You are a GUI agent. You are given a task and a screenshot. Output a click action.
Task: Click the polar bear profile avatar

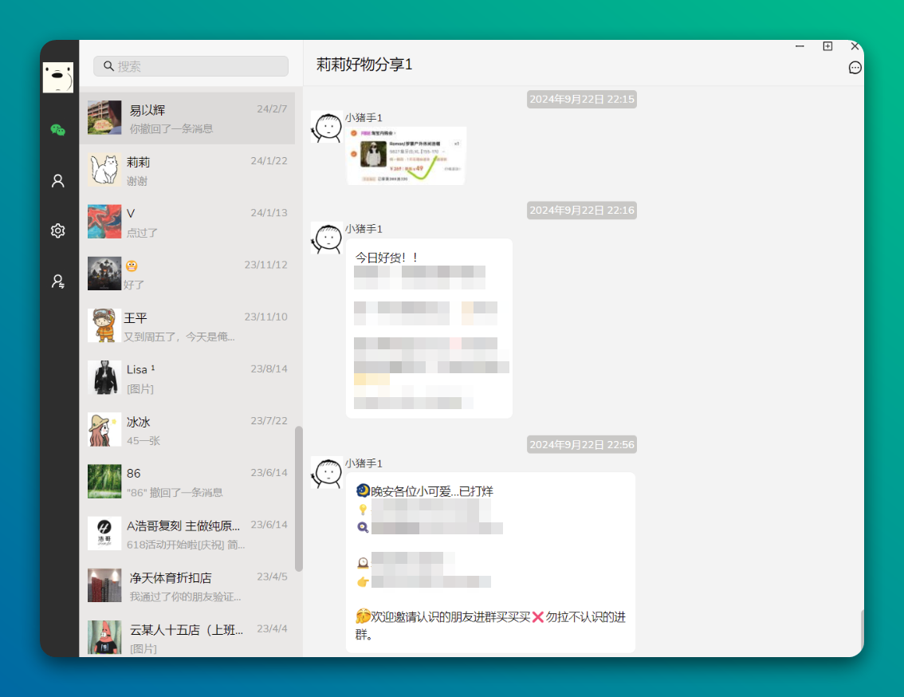click(x=58, y=77)
